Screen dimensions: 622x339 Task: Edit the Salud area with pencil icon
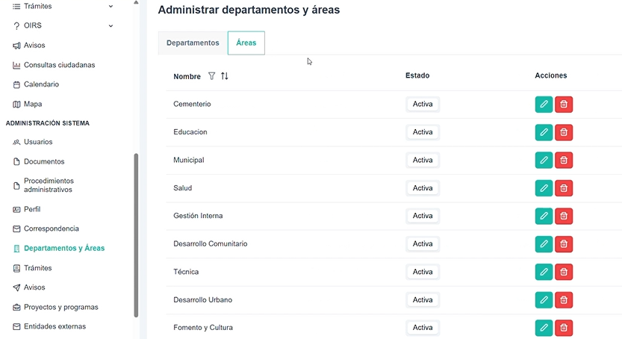544,188
